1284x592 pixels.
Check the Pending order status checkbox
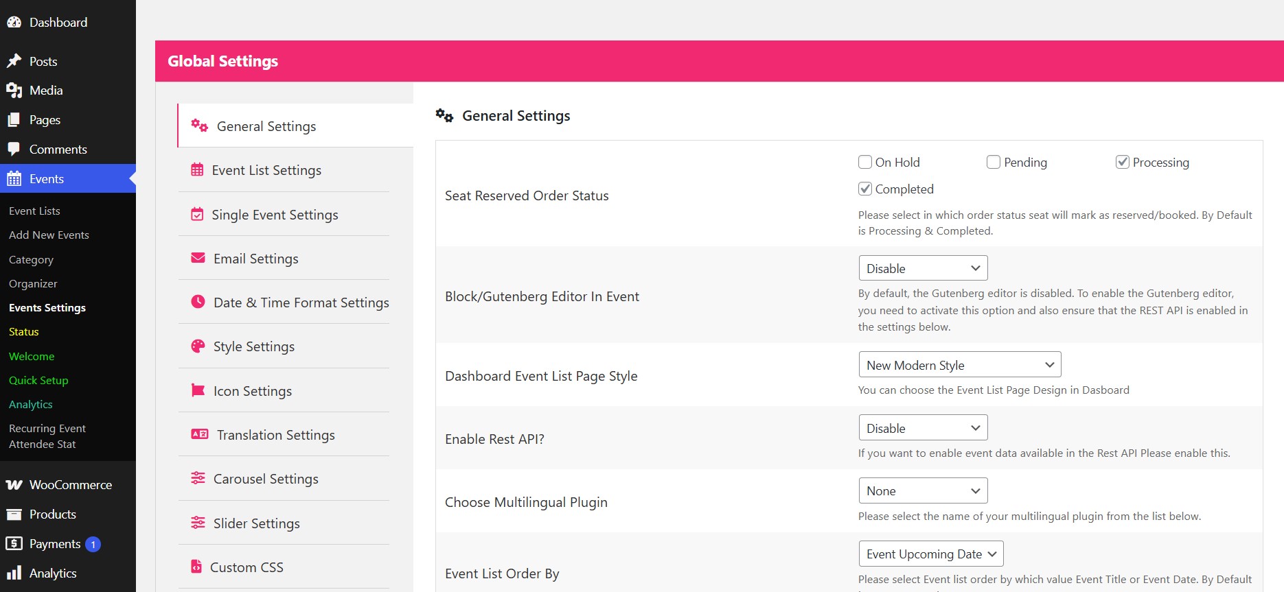coord(994,162)
